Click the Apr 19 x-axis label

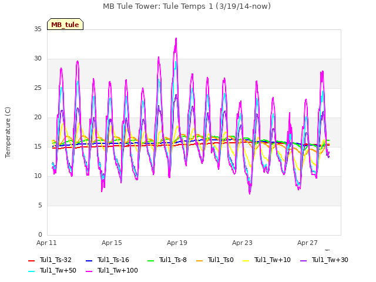(177, 243)
